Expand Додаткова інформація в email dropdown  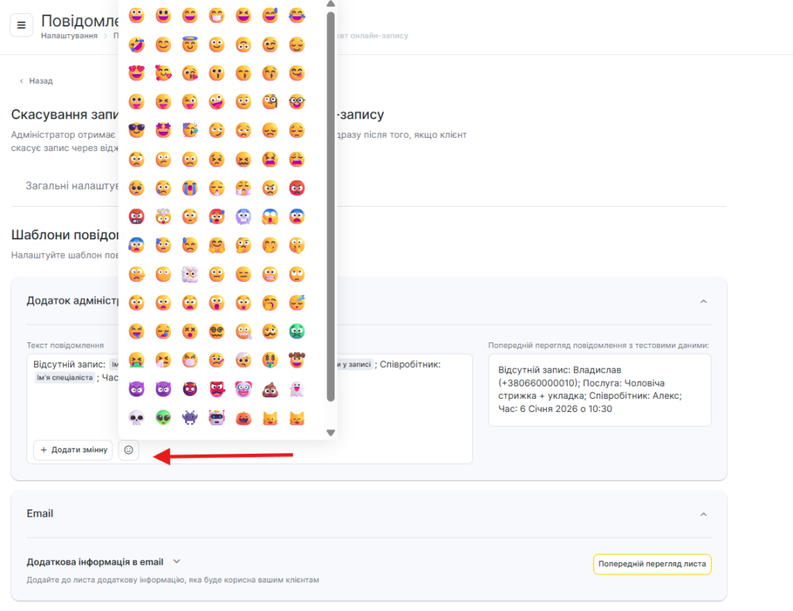tap(177, 561)
